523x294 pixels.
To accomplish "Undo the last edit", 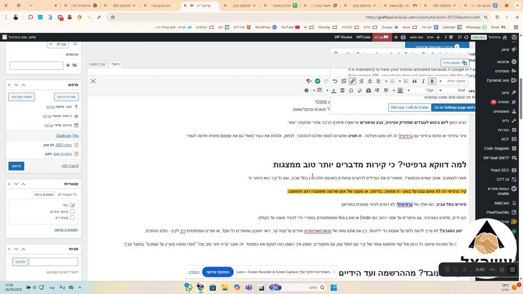I will (x=335, y=81).
